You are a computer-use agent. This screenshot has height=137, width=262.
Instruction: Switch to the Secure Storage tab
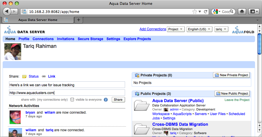90,39
